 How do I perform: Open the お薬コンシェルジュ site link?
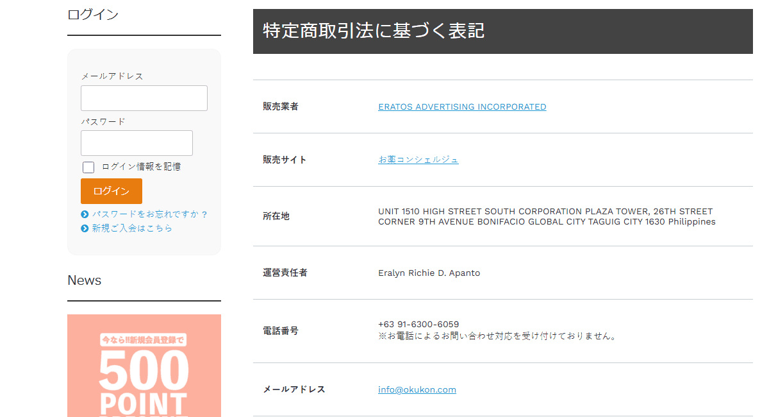418,160
